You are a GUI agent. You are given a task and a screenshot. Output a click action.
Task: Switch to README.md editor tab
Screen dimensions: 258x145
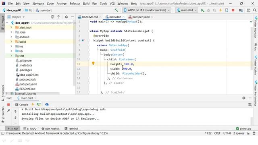tap(90, 17)
